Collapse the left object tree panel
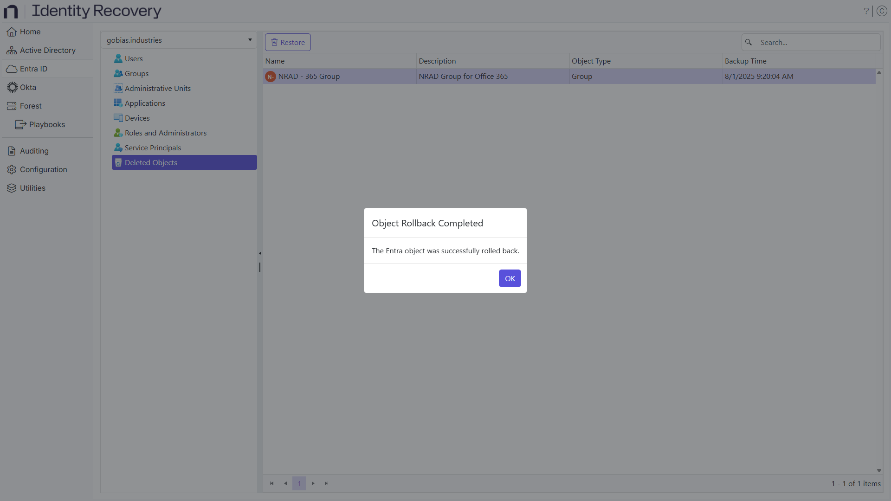The image size is (891, 501). pyautogui.click(x=260, y=253)
